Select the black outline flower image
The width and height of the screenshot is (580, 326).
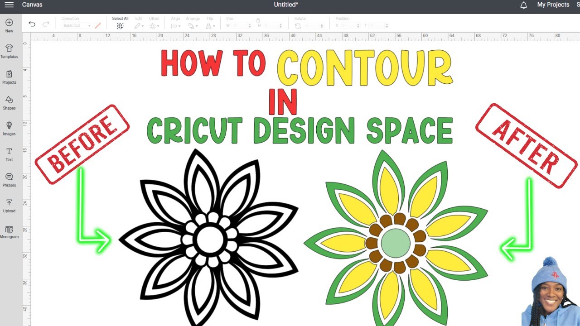point(208,237)
